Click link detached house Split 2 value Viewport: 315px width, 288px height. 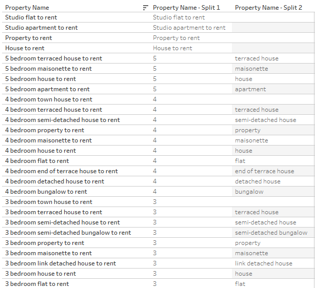coord(264,263)
